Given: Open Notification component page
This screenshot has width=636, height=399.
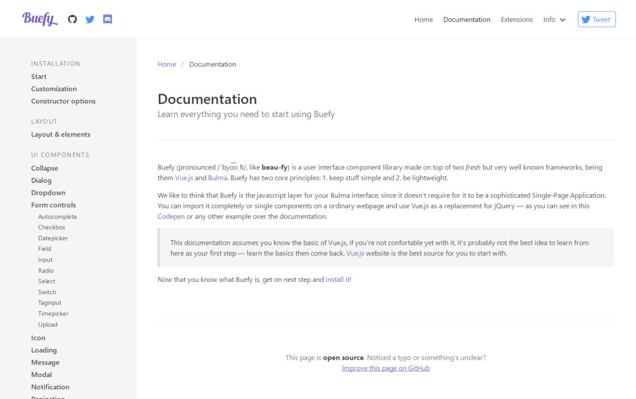Looking at the screenshot, I should 50,387.
